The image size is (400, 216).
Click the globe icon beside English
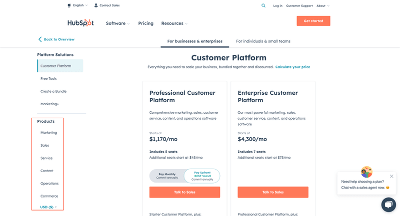(69, 5)
